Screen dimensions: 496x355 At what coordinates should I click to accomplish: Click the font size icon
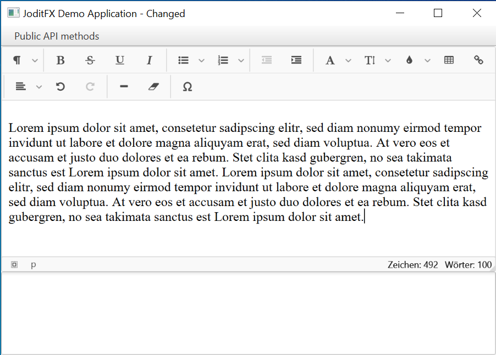370,60
